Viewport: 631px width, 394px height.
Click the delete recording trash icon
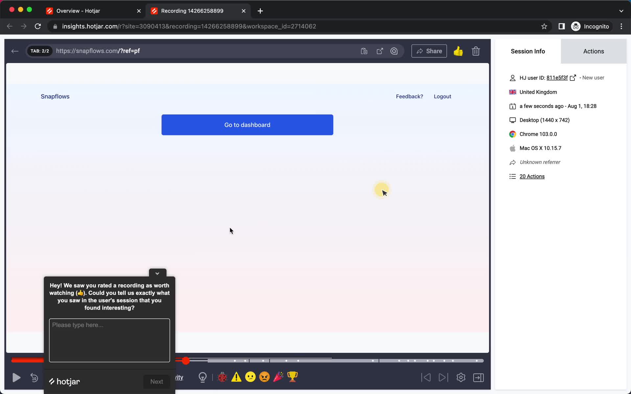pos(476,50)
